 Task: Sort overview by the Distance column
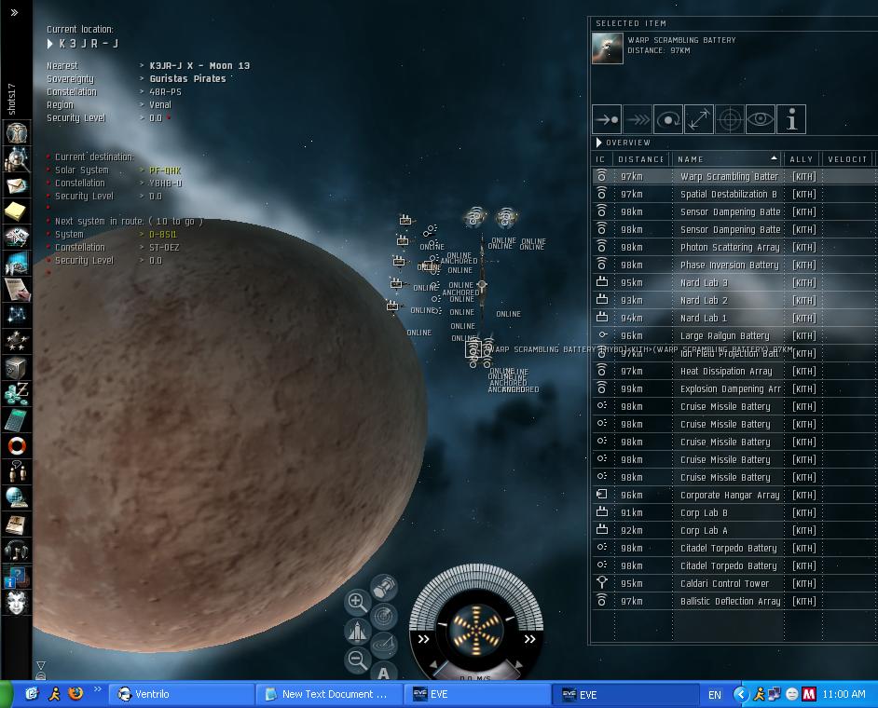pyautogui.click(x=641, y=159)
